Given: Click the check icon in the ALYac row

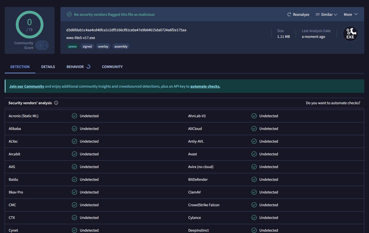Looking at the screenshot, I should coord(74,141).
